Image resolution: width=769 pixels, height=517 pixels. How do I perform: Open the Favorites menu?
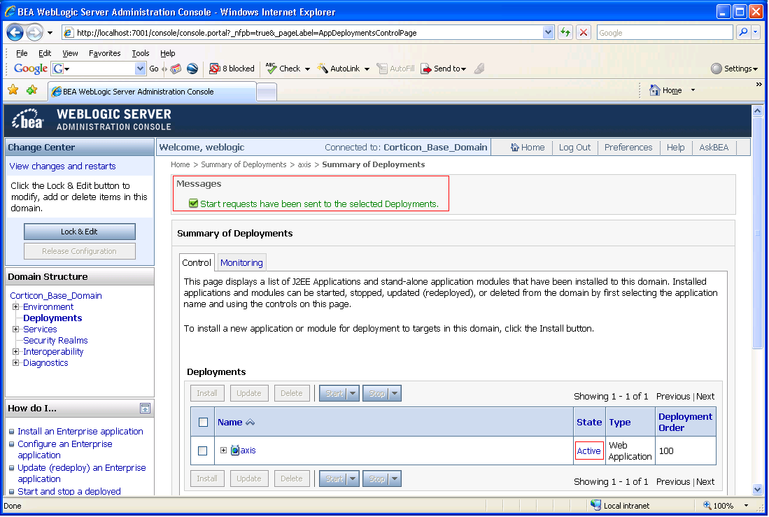104,53
